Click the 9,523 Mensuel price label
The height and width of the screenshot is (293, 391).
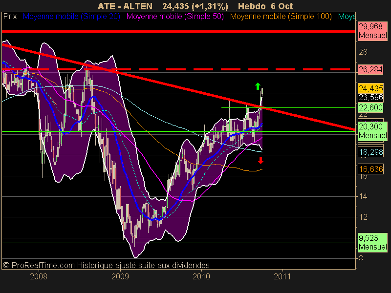click(x=373, y=242)
